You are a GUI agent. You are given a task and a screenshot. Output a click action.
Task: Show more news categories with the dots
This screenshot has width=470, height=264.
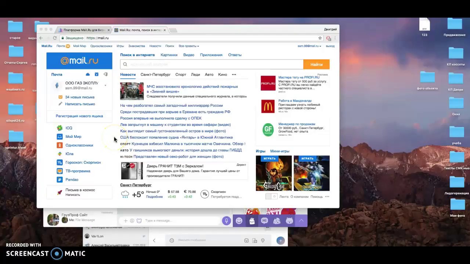tap(234, 74)
